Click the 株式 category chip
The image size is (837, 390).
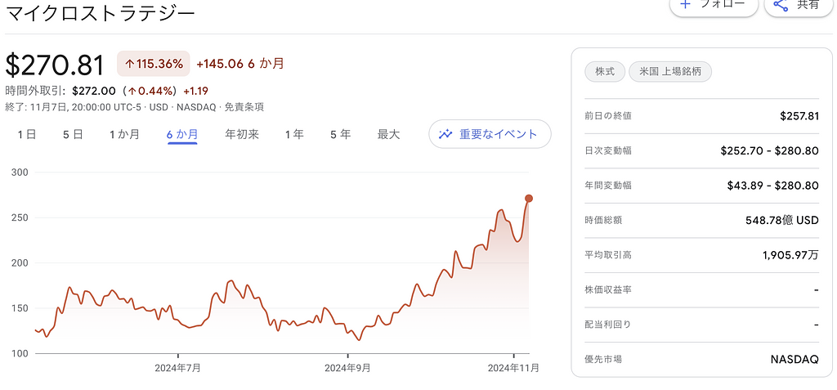click(x=605, y=71)
